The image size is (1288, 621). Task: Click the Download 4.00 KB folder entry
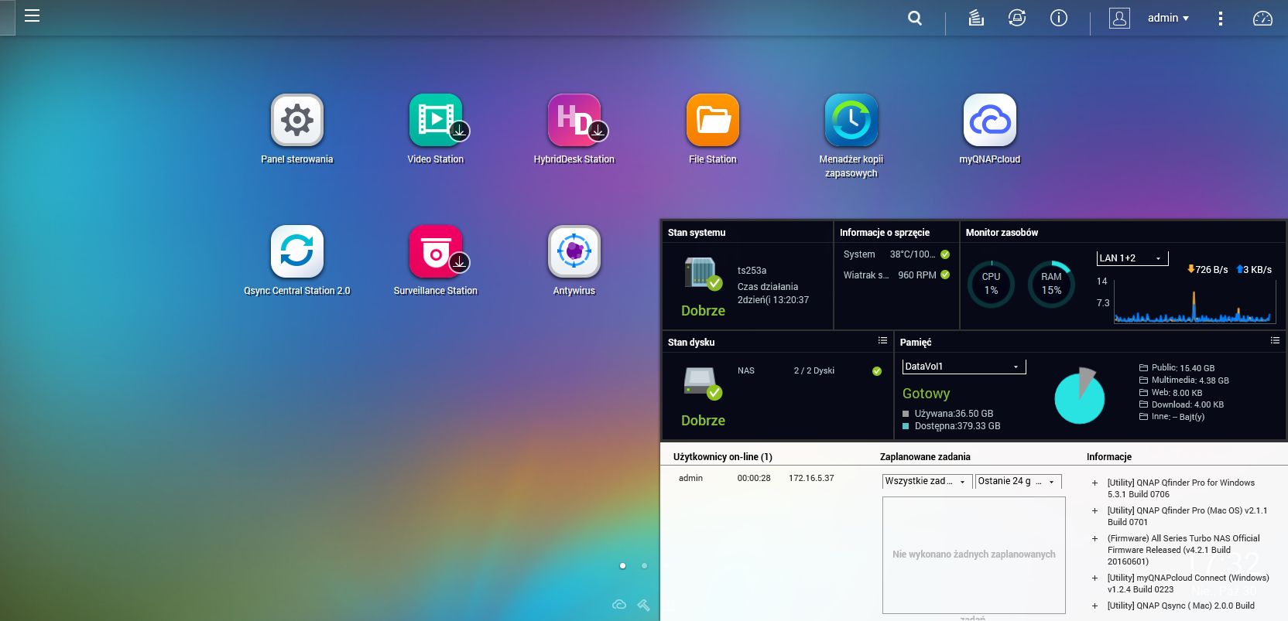tap(1181, 404)
